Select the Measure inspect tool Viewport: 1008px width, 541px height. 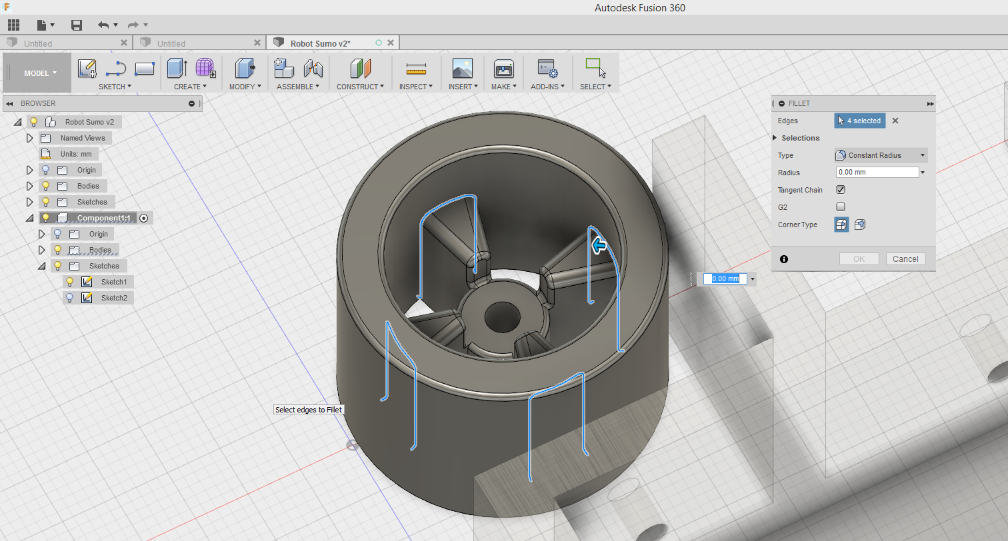(416, 68)
